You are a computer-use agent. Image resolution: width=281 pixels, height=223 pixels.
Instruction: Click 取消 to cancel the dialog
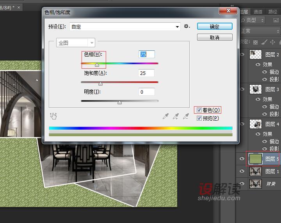point(215,37)
